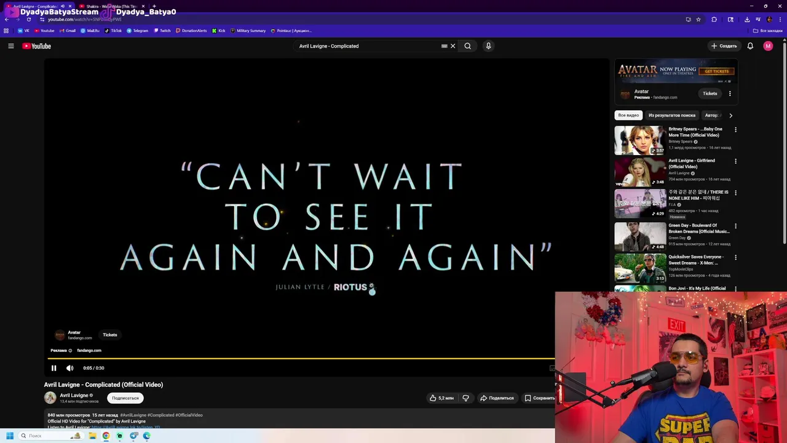This screenshot has width=787, height=443.
Task: Run search with the magnifier button
Action: pos(468,46)
